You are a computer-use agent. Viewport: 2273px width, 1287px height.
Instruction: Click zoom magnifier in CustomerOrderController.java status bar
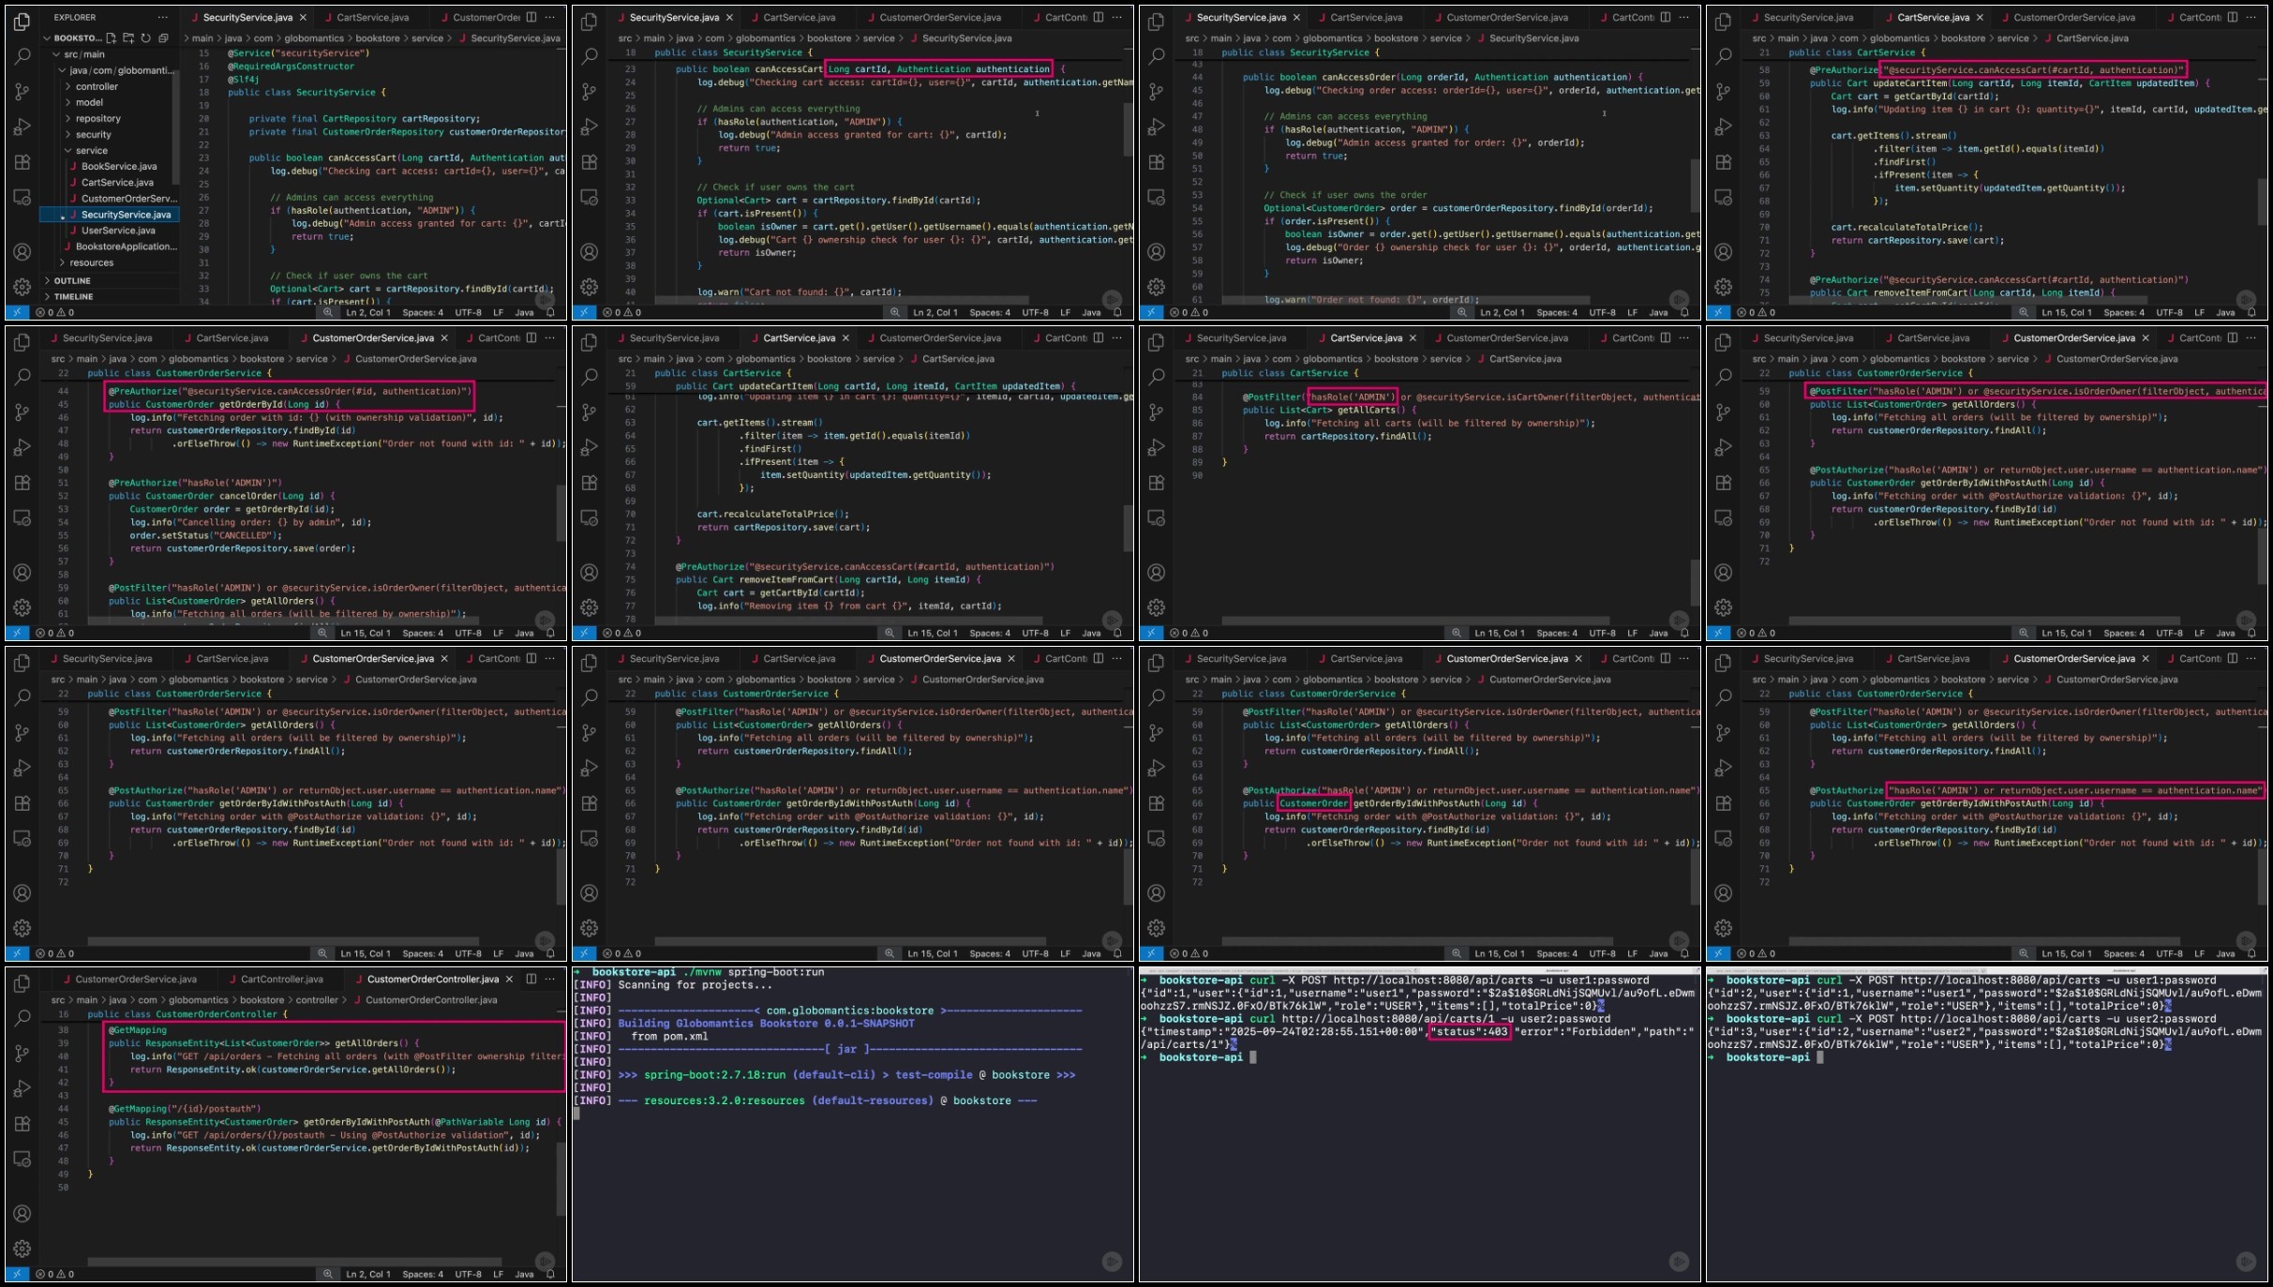(x=327, y=1274)
